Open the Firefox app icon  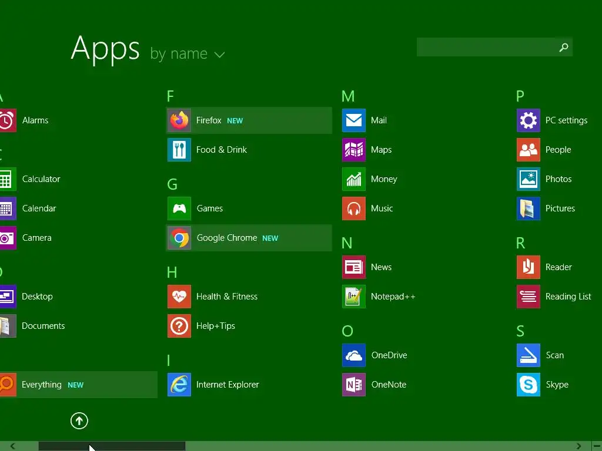point(179,120)
